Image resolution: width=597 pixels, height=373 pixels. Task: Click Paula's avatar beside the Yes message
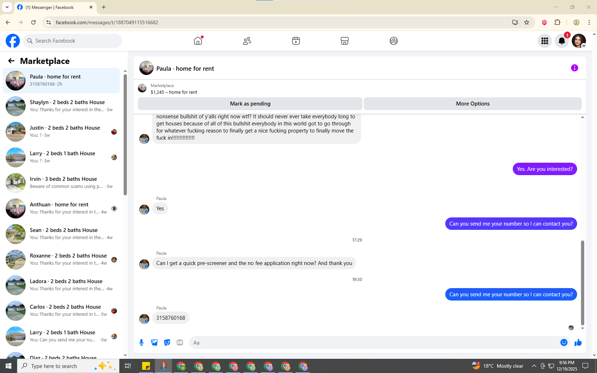[x=144, y=210]
